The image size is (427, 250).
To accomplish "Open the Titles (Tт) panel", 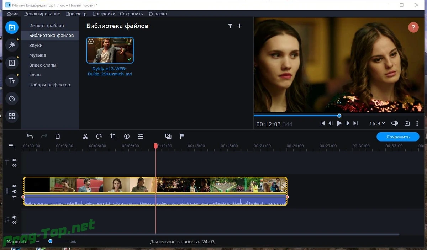I will [x=12, y=81].
